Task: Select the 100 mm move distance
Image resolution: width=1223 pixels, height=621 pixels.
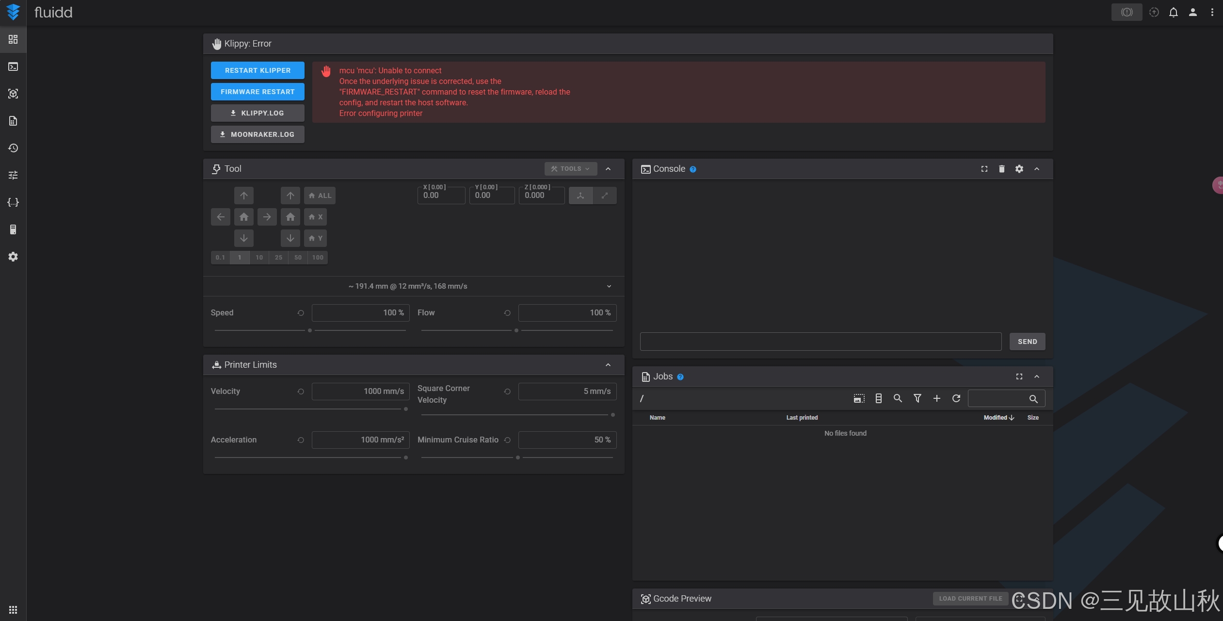Action: click(318, 258)
